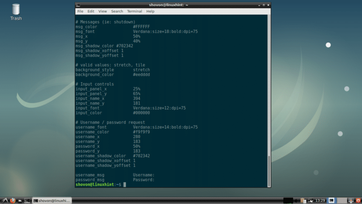Select the shovon@linuxhint taskbar window button

tap(52, 200)
